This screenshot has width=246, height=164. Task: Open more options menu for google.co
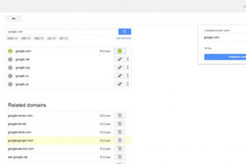pyautogui.click(x=128, y=76)
